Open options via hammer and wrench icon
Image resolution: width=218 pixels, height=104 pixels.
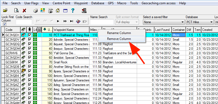(50, 11)
